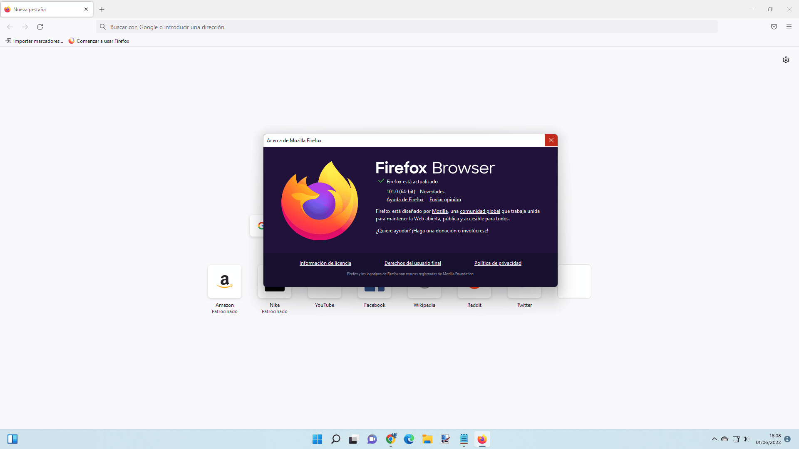Image resolution: width=799 pixels, height=449 pixels.
Task: Open the taskbar app icon right of File Explorer
Action: coord(445,439)
